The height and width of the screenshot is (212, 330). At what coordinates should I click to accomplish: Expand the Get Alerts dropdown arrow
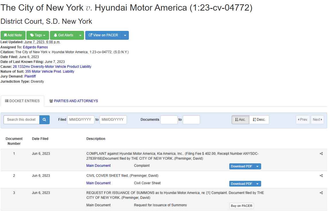pyautogui.click(x=80, y=35)
